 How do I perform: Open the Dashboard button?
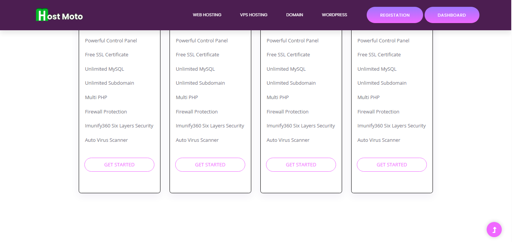pos(451,15)
